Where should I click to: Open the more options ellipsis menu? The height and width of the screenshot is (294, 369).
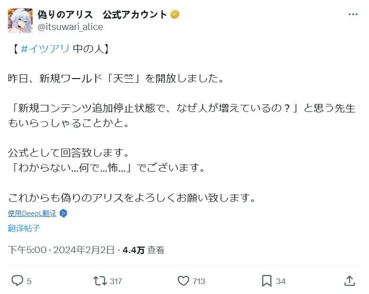(x=353, y=15)
